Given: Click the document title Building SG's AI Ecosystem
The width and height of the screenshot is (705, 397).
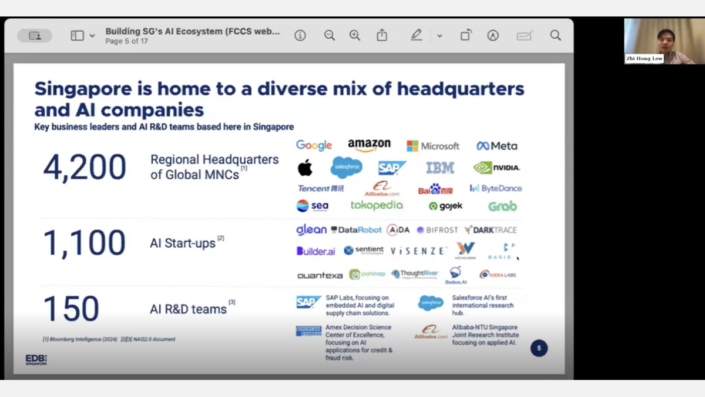Looking at the screenshot, I should pos(193,32).
